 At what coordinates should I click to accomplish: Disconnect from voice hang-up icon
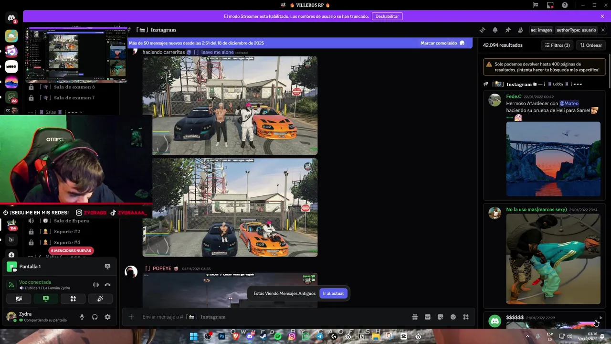[x=107, y=285]
